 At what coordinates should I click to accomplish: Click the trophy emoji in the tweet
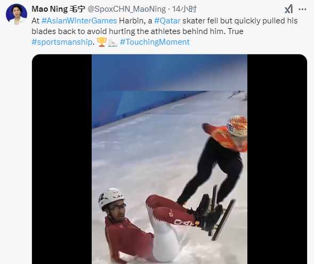[x=102, y=42]
